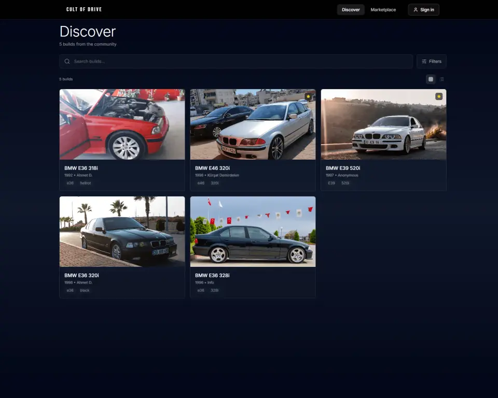The height and width of the screenshot is (398, 498).
Task: Select the 328i tag
Action: (x=215, y=290)
